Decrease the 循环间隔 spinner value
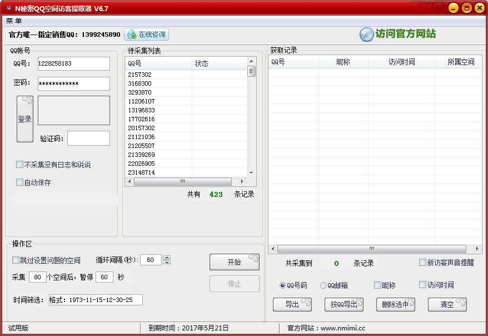Screen dimensions: 488x336 coord(167,262)
